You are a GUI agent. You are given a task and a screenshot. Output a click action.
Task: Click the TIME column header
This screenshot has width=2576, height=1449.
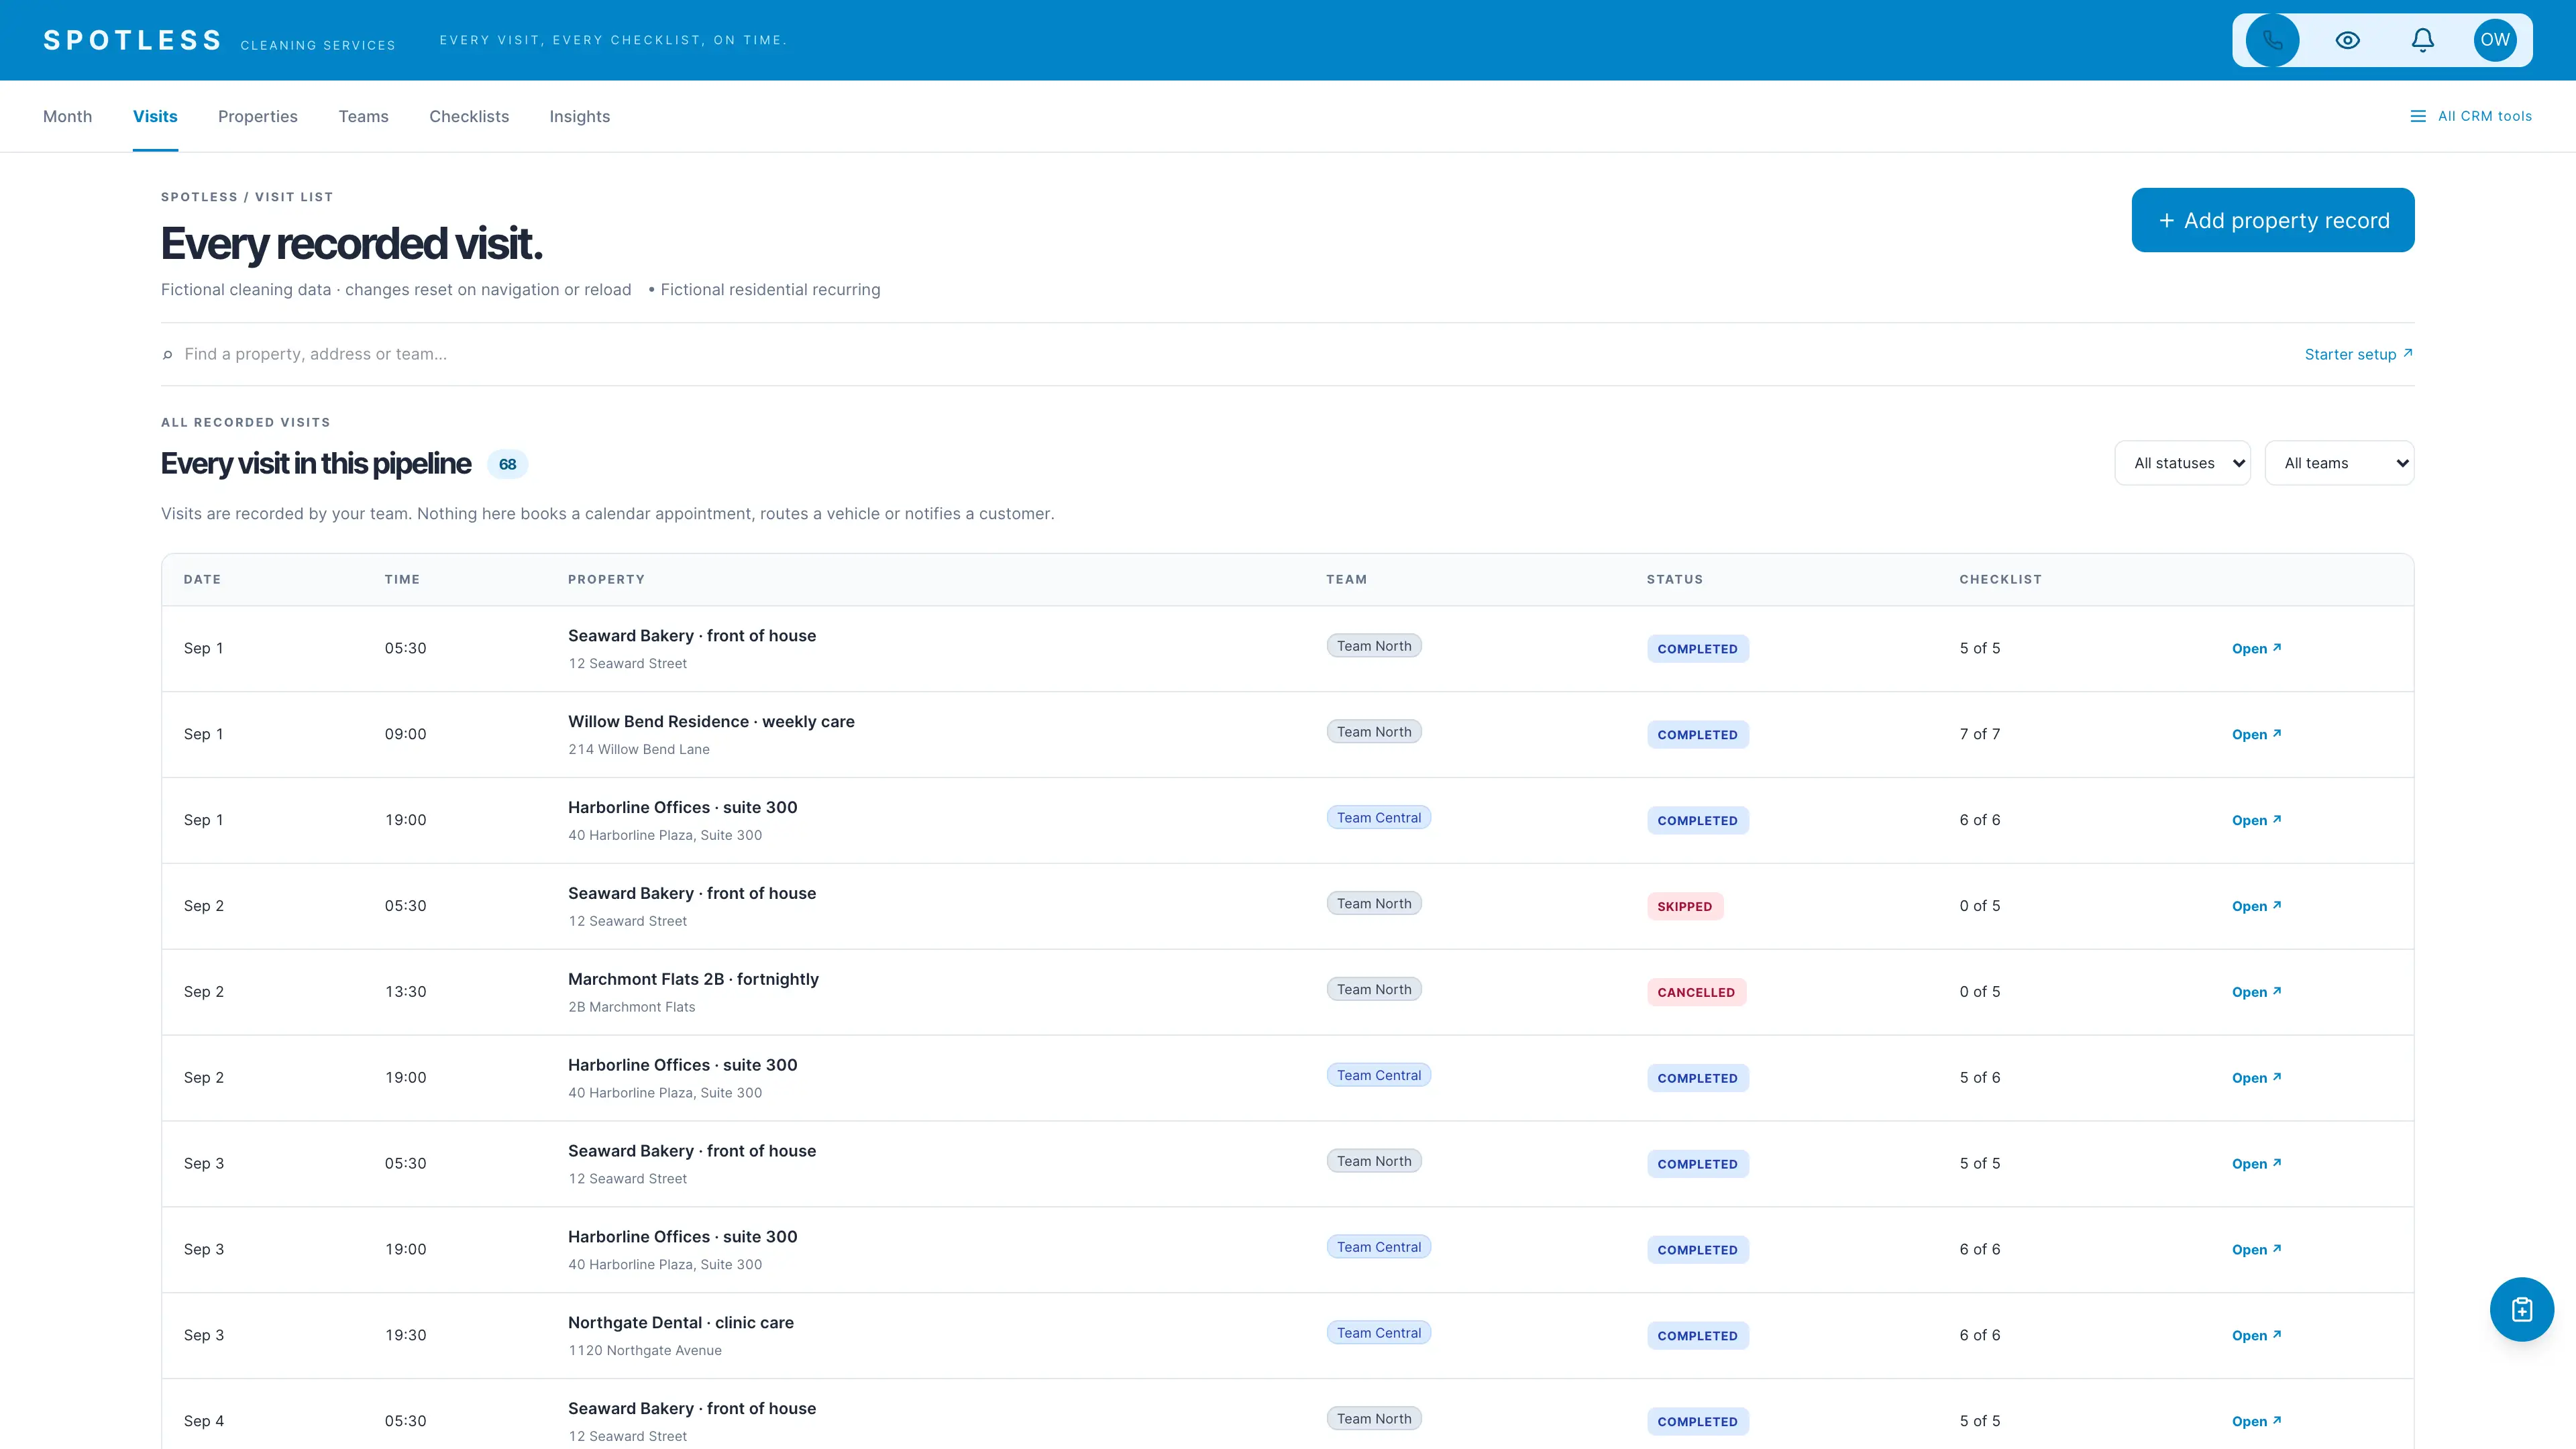(402, 579)
